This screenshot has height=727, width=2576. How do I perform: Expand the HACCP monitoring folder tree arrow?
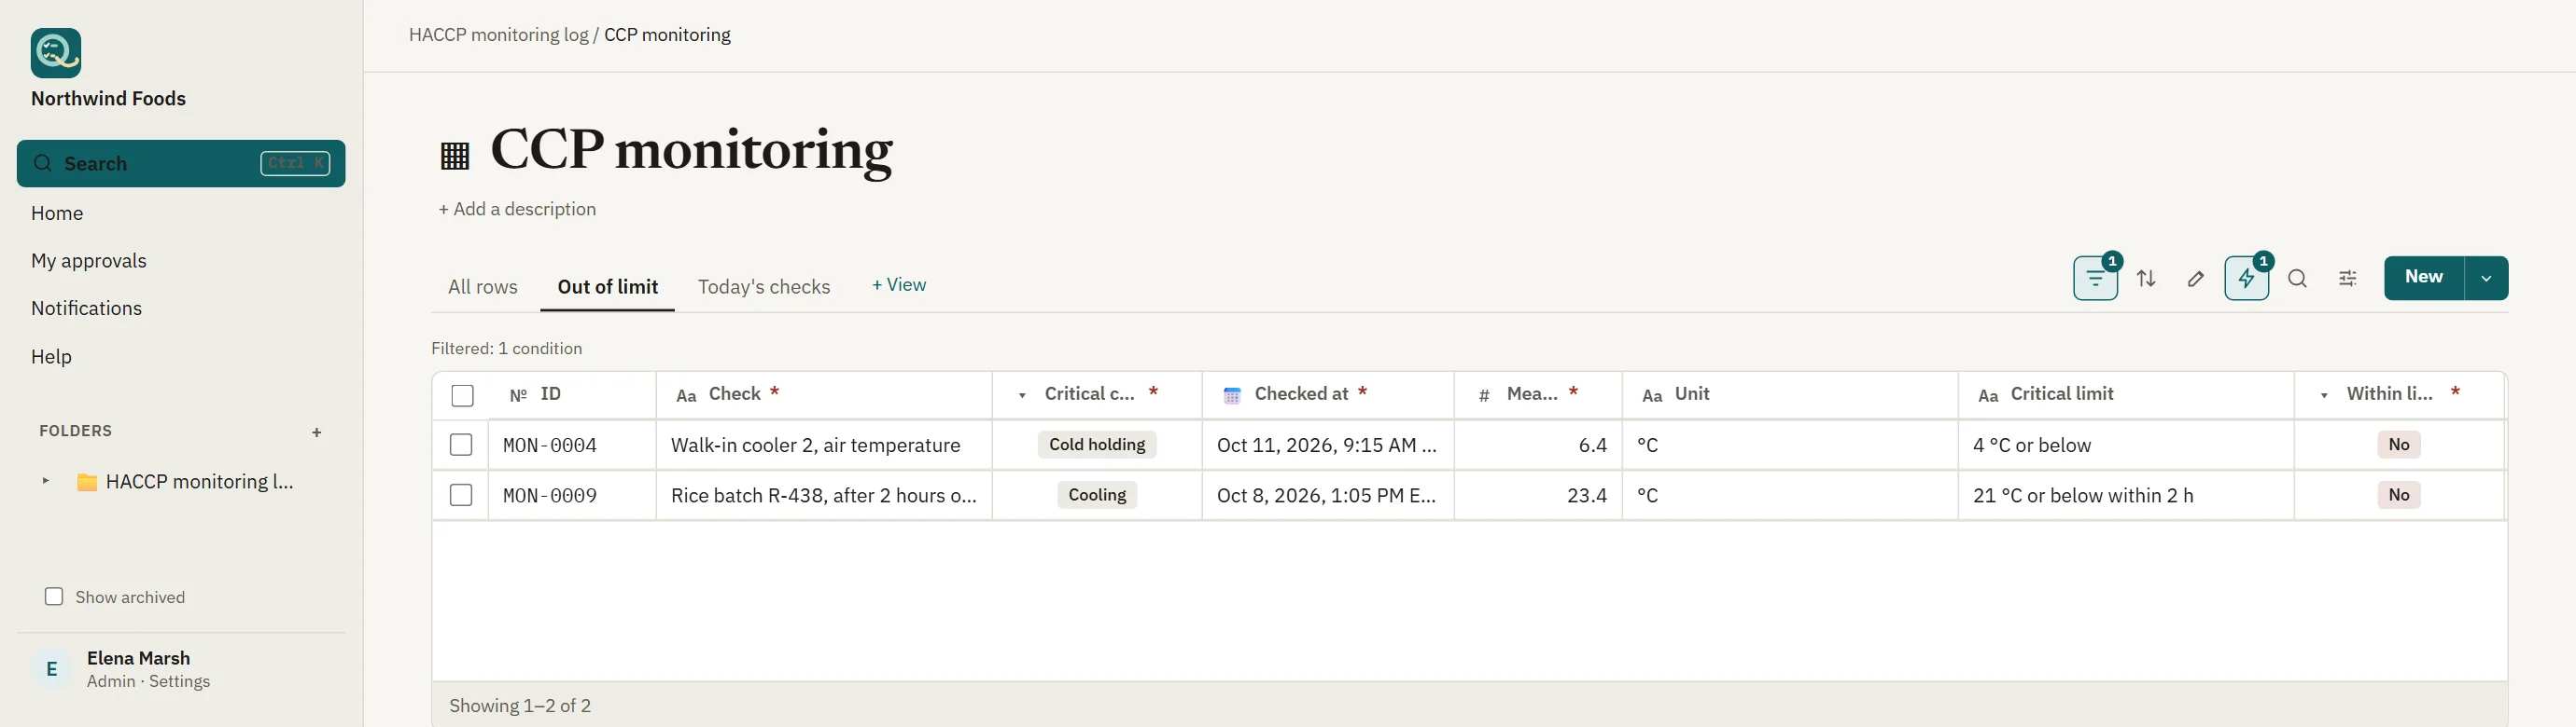click(x=46, y=481)
